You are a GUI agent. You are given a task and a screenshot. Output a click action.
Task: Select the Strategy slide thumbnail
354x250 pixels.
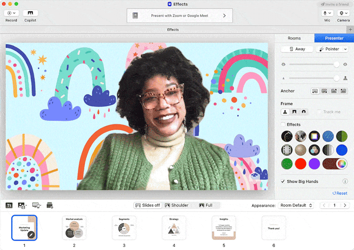point(174,227)
